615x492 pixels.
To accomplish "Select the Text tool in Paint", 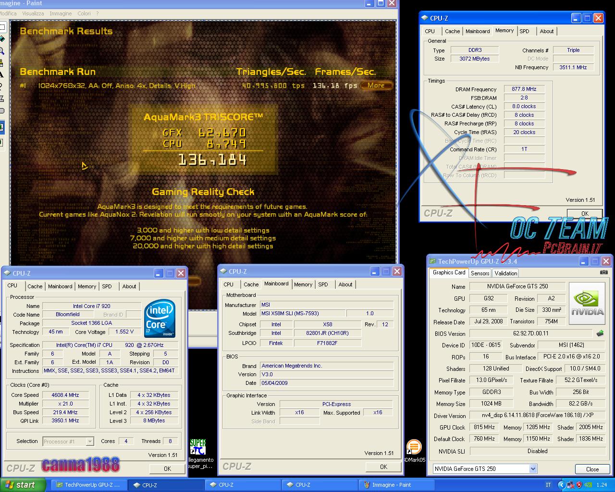I will [2, 75].
